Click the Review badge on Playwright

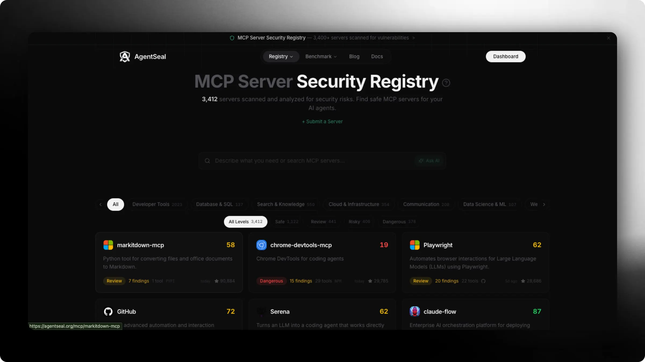(421, 281)
